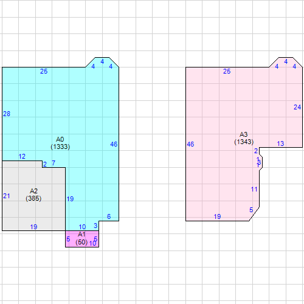Click the 21 dimension on A2's left edge
This screenshot has width=304, height=304.
click(x=7, y=196)
